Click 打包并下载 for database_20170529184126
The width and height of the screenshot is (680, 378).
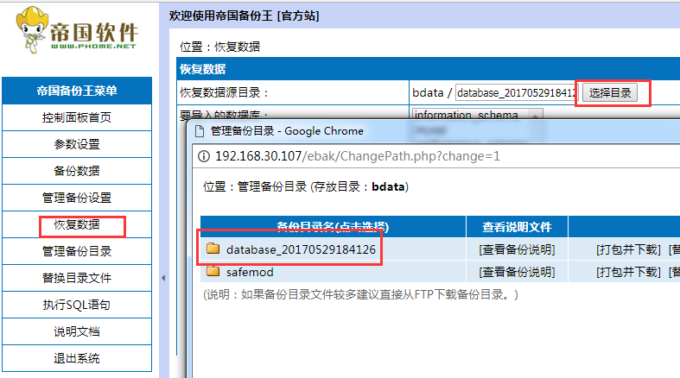pyautogui.click(x=628, y=249)
